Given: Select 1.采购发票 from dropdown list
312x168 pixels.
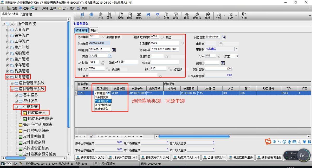Looking at the screenshot, I should [x=103, y=97].
